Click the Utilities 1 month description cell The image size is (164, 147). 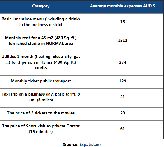(41, 62)
